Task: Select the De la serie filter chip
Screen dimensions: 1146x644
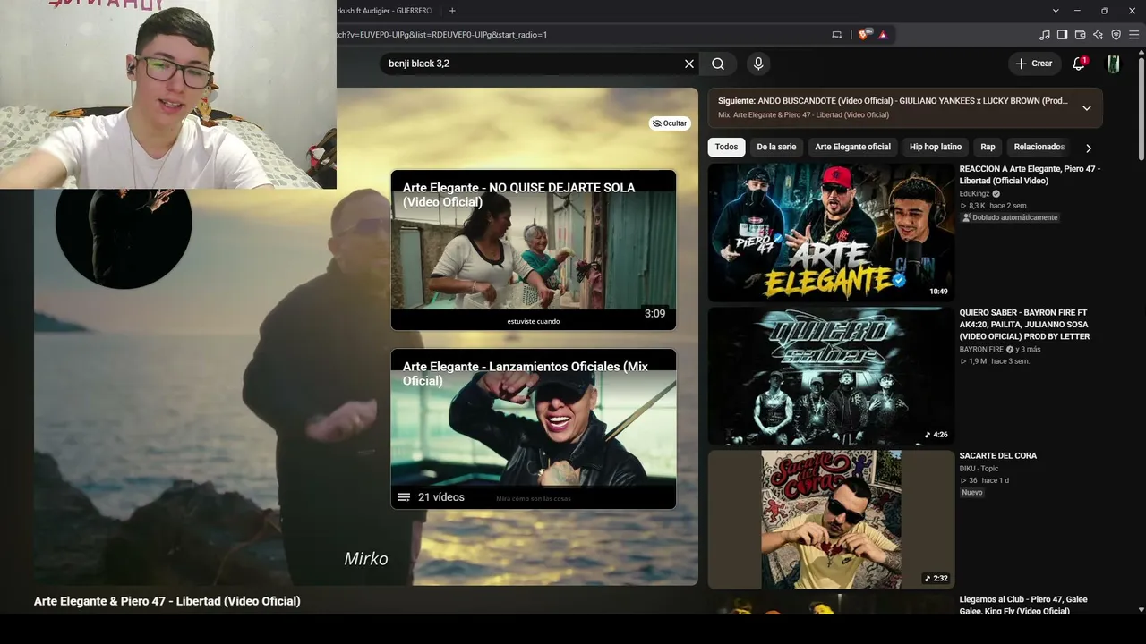Action: (x=776, y=147)
